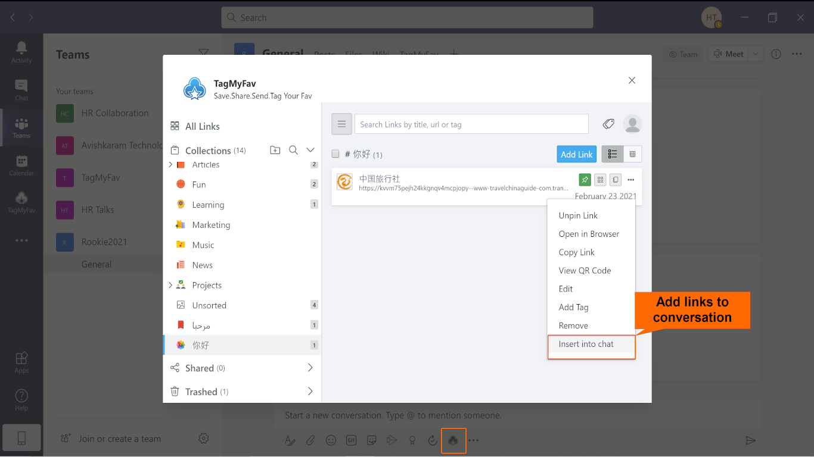Click Join or create a team
This screenshot has height=457, width=814.
point(111,439)
